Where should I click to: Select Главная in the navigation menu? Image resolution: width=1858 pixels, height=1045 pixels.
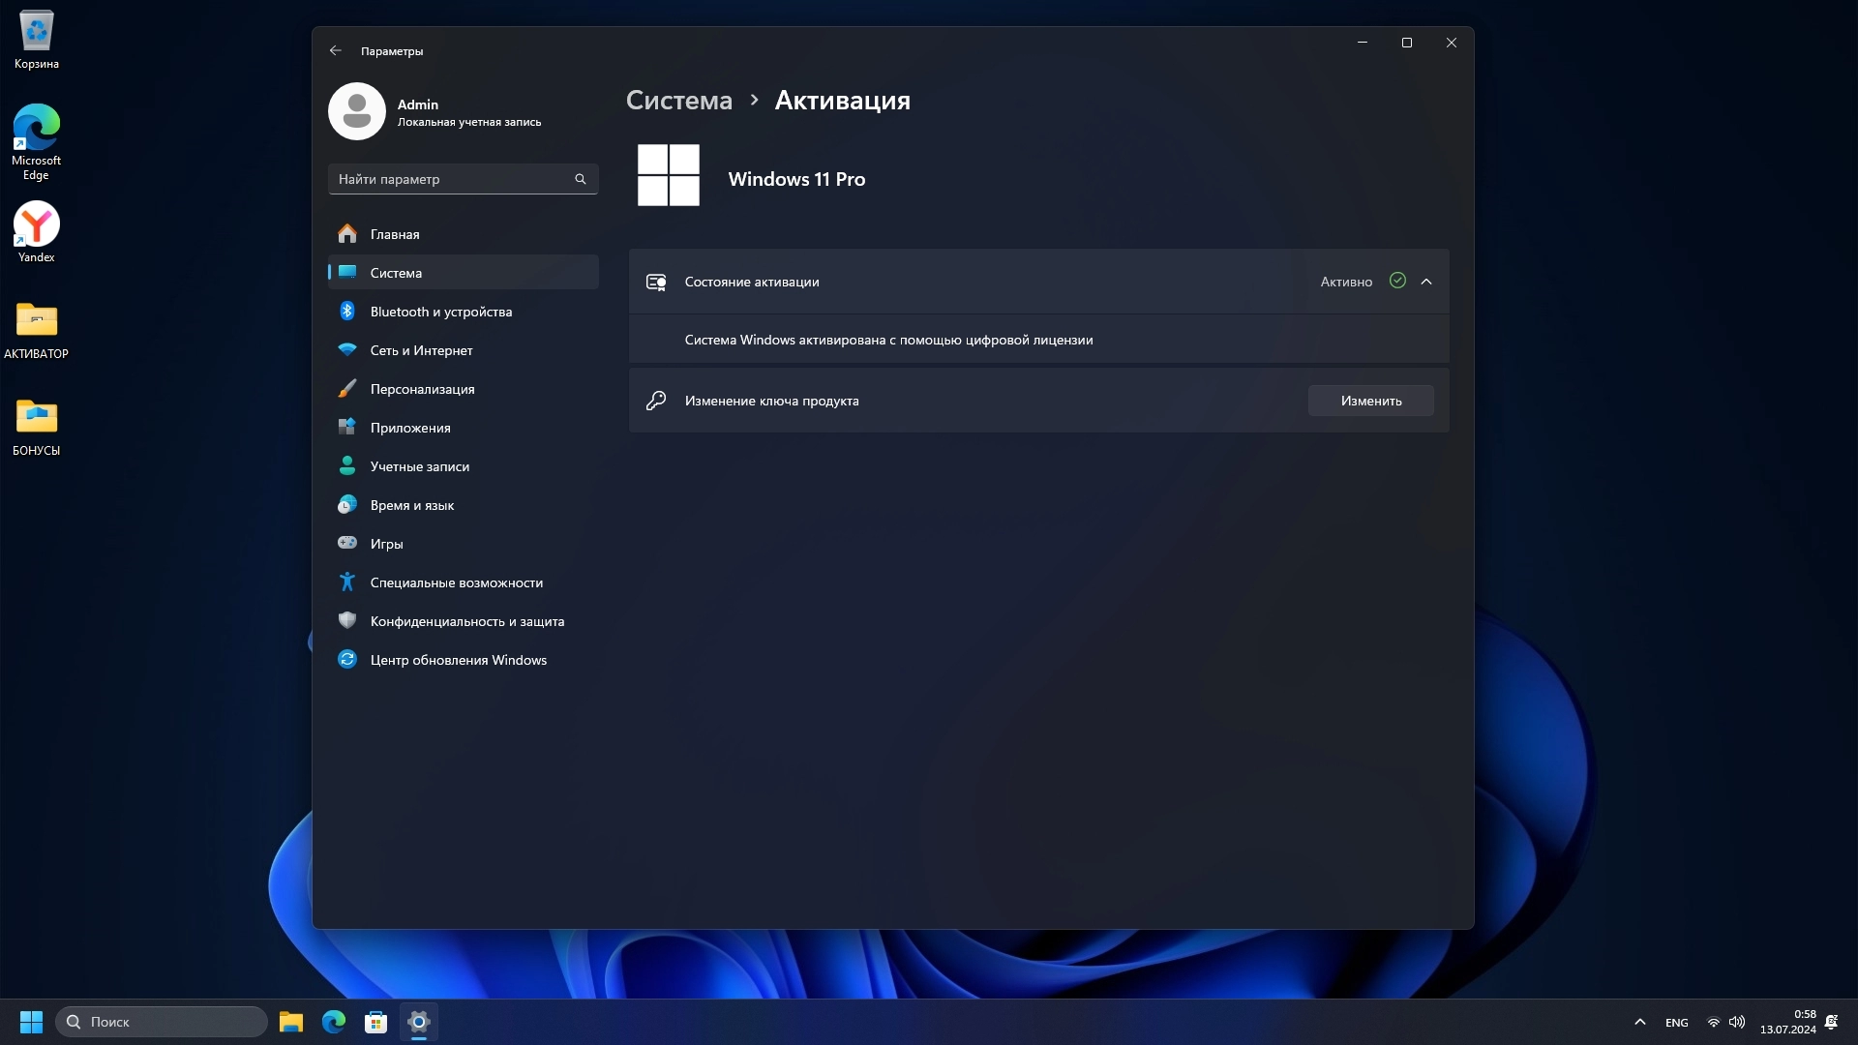(394, 234)
